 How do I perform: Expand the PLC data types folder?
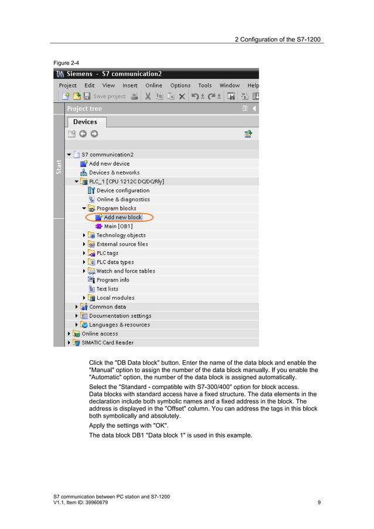84,262
